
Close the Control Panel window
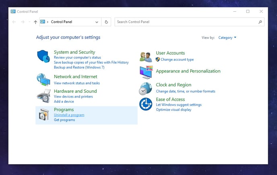click(x=261, y=12)
